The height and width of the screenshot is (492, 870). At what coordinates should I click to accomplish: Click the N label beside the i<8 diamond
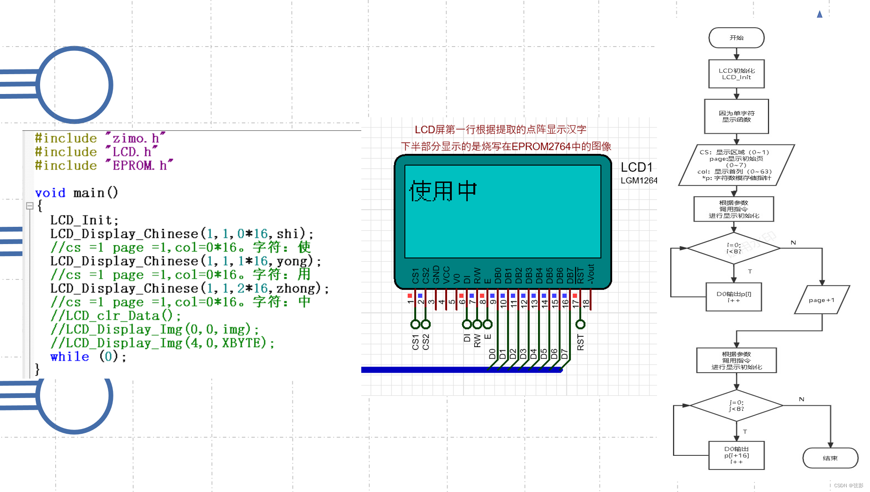793,243
